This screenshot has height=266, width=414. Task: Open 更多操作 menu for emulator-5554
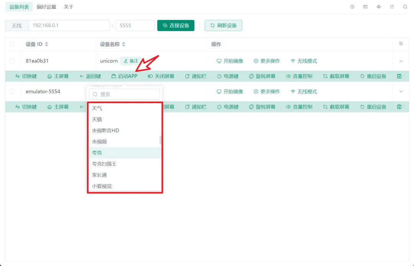tap(267, 92)
